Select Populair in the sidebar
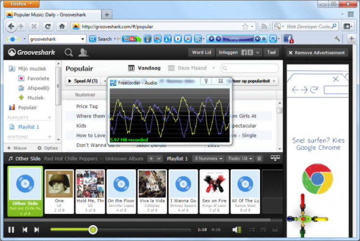This screenshot has width=360, height=241. tap(23, 107)
